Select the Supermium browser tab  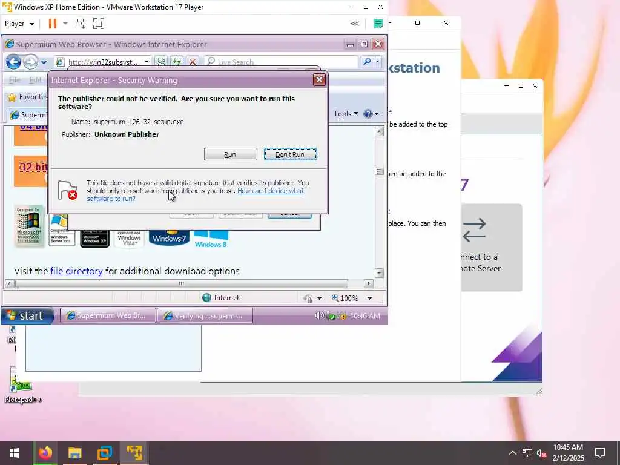pos(28,114)
